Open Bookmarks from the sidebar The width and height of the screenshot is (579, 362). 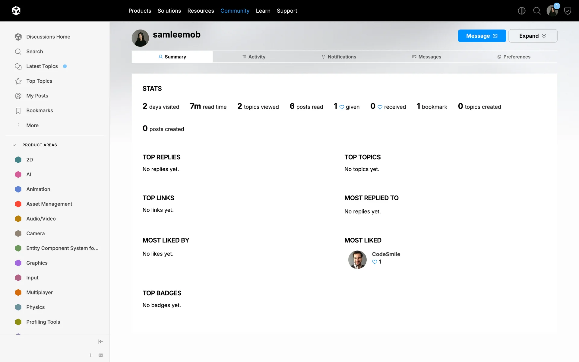(40, 110)
